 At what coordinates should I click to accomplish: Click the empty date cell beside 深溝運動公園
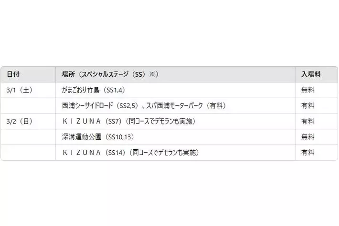pyautogui.click(x=29, y=137)
